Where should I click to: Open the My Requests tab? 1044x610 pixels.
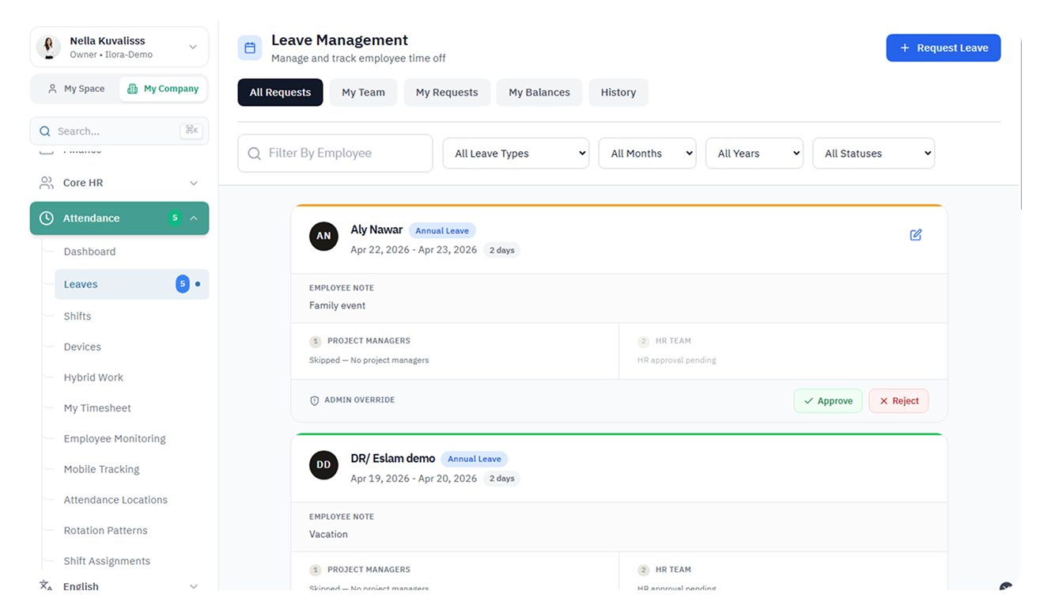pos(447,93)
